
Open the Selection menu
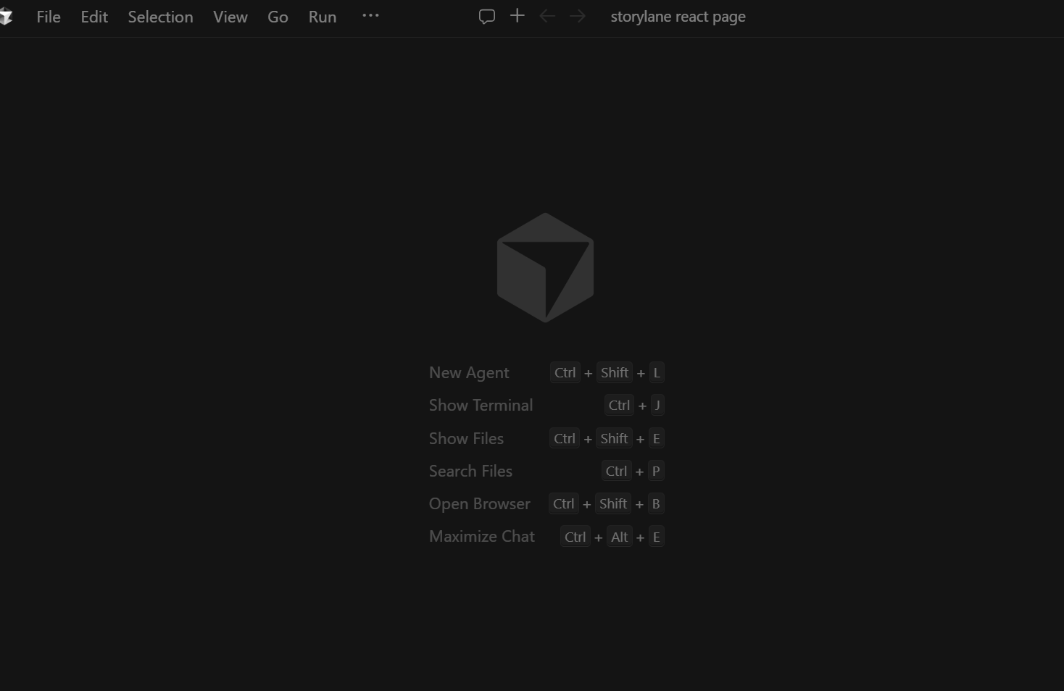160,17
